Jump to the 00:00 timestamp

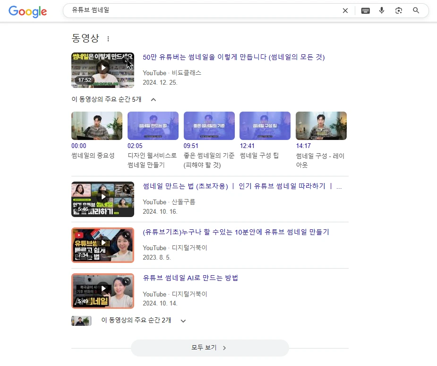[78, 146]
